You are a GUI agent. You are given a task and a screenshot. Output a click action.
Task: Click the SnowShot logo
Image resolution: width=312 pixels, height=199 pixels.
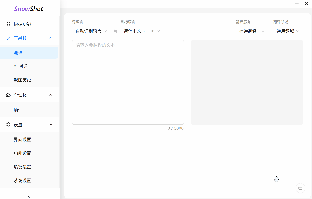29,9
